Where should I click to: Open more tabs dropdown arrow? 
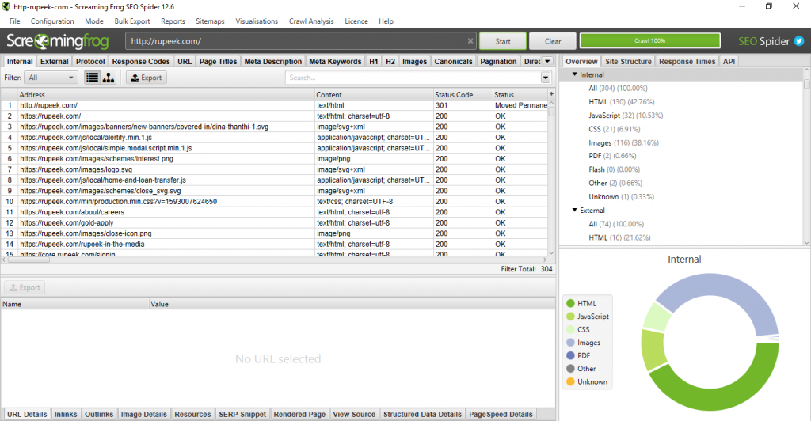(547, 61)
